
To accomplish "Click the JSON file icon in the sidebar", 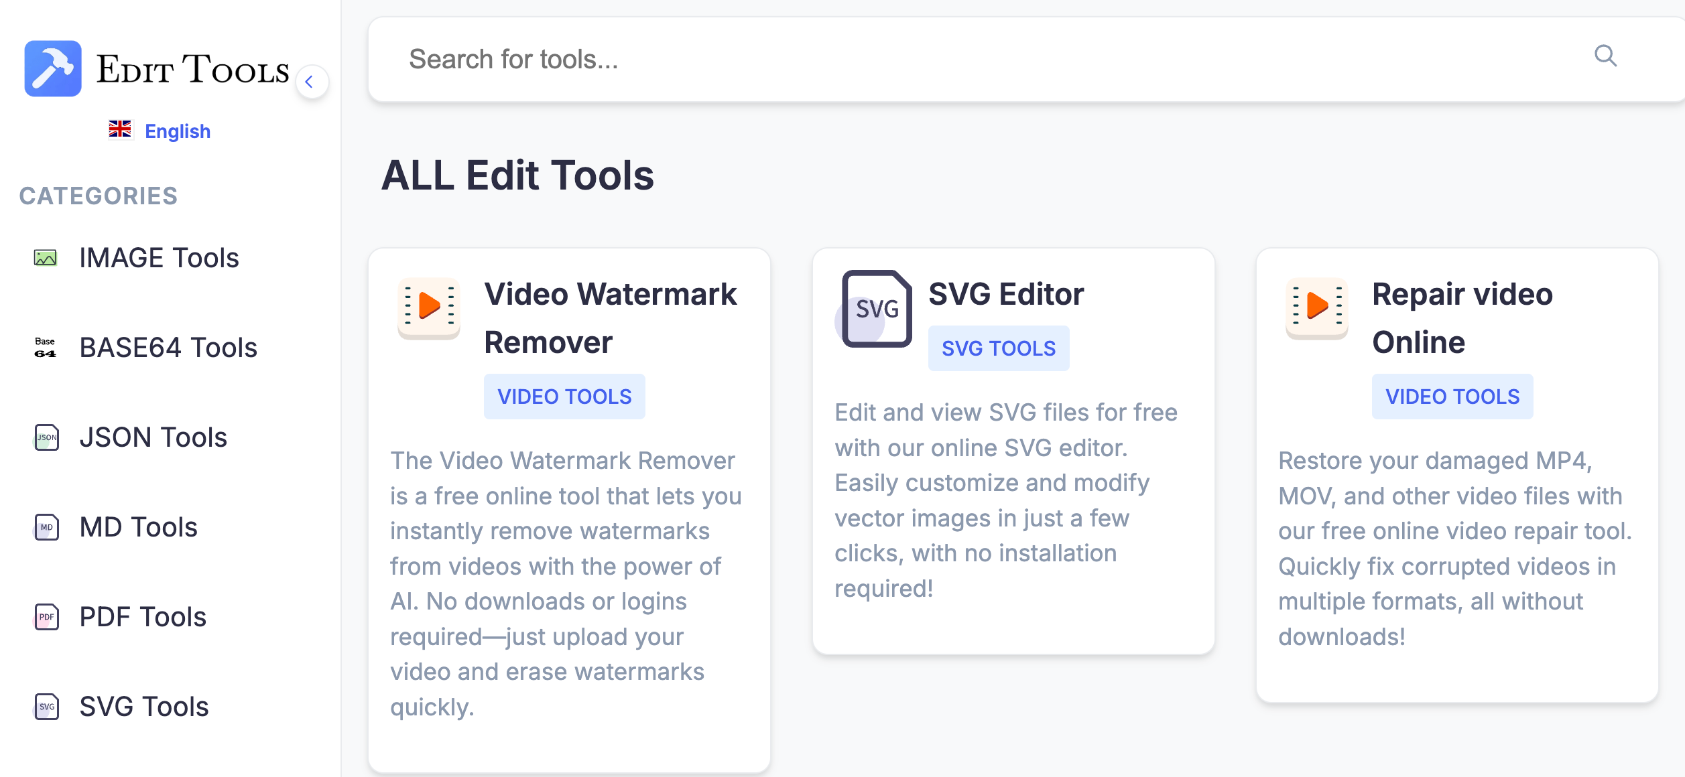I will pos(46,437).
